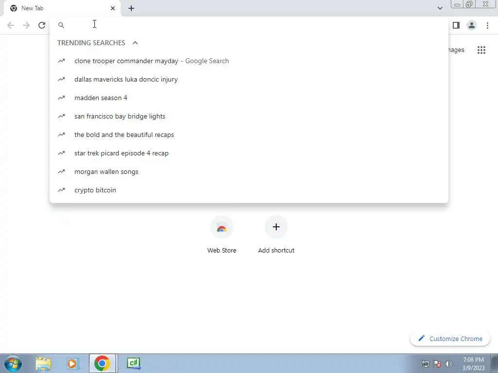Screen dimensions: 498x373
Task: Click the trending arrow icon beside madden season 4
Action: [x=61, y=98]
